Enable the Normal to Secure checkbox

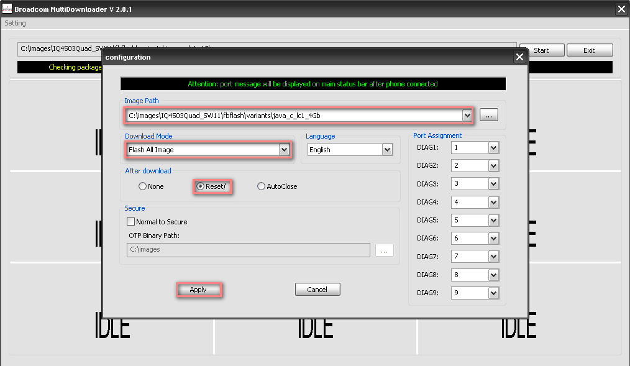[130, 221]
